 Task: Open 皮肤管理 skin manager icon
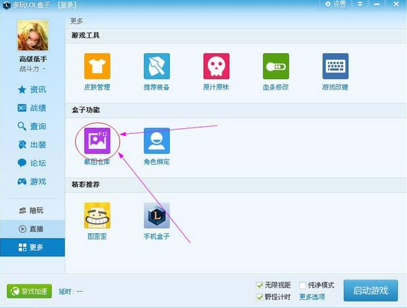[x=97, y=66]
